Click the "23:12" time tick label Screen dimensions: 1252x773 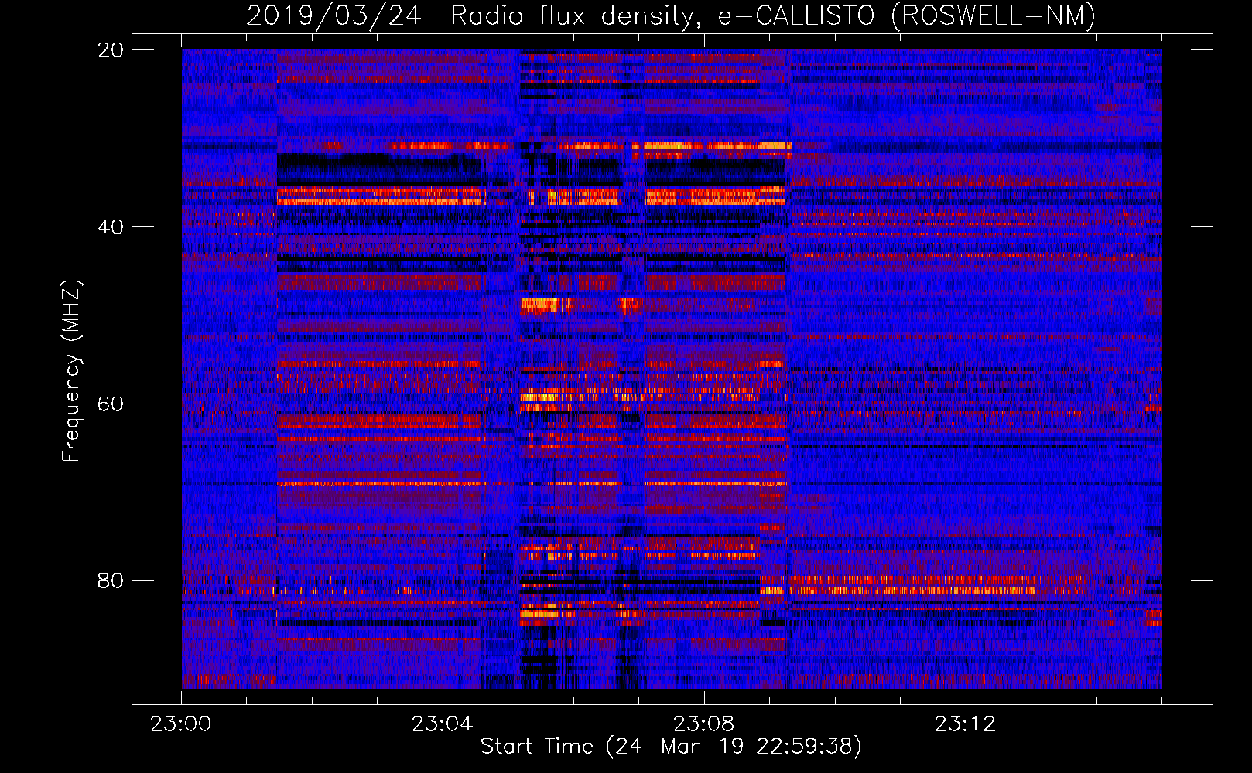coord(966,724)
